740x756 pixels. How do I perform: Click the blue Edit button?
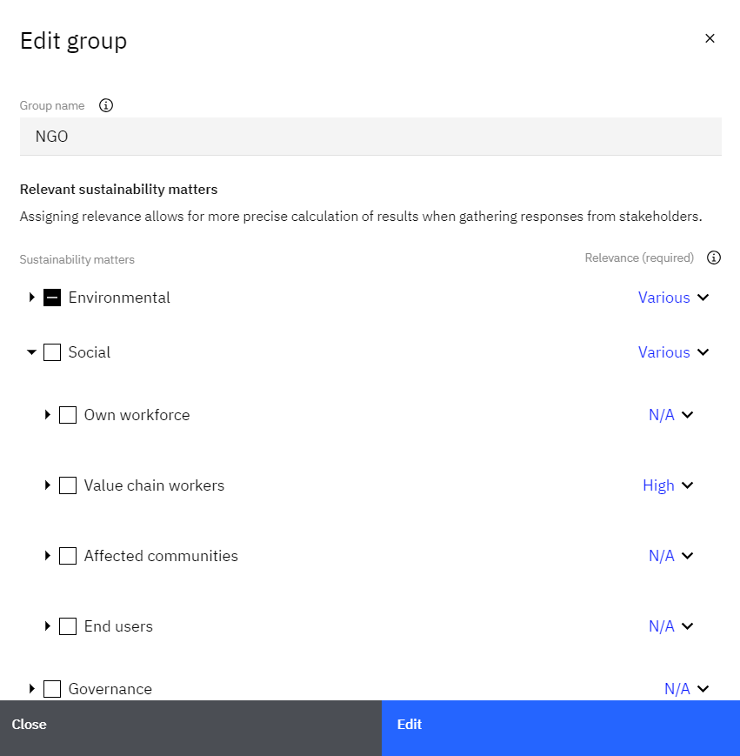(561, 728)
